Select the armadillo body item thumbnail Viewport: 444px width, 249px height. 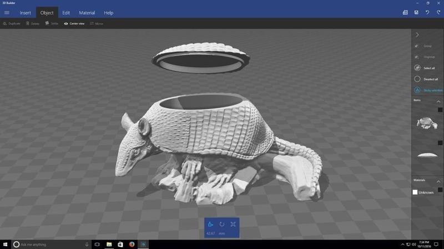tap(427, 123)
